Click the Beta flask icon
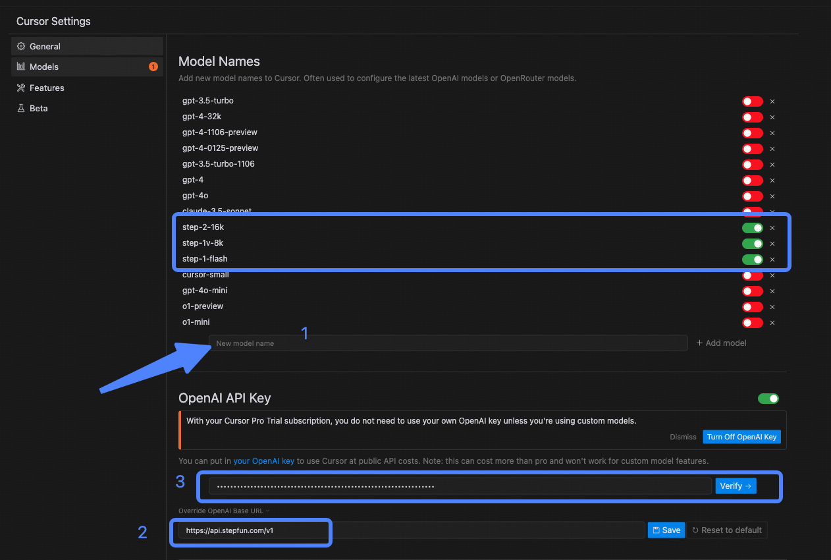Image resolution: width=831 pixels, height=560 pixels. coord(21,108)
